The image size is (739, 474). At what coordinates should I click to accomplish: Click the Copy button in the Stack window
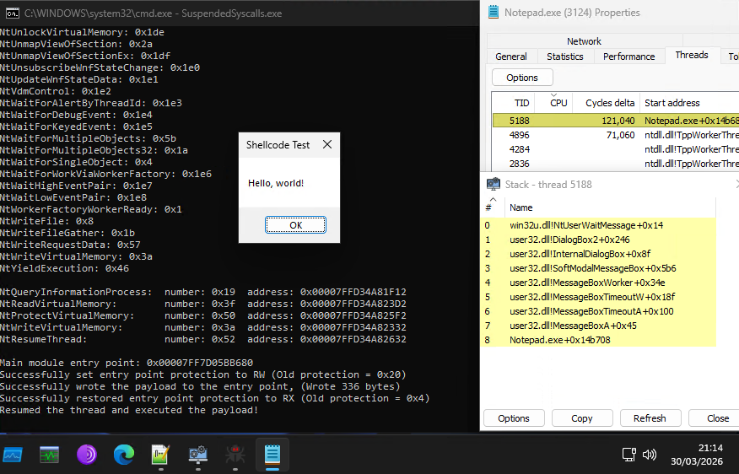point(582,418)
